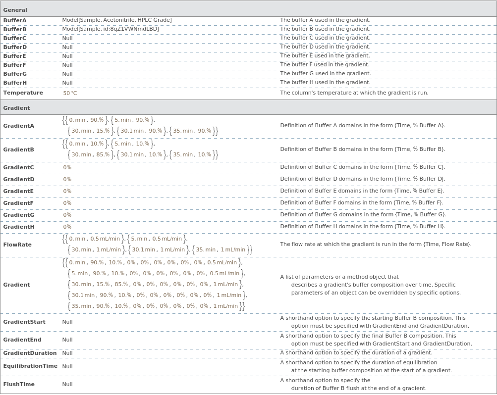This screenshot has width=497, height=395.
Task: Select the GradientDuration field label
Action: [x=30, y=353]
